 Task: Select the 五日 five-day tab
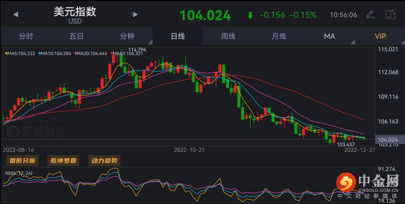tap(76, 36)
